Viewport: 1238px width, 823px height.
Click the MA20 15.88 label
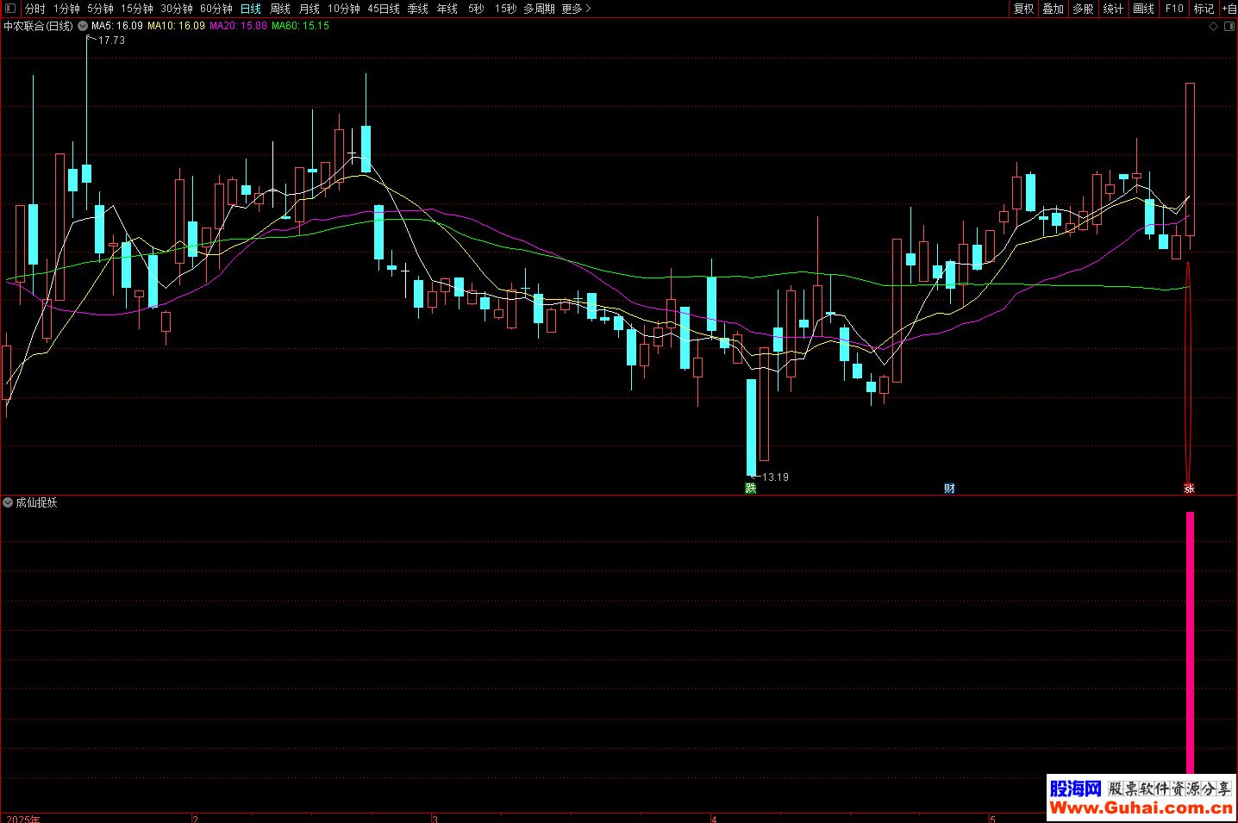coord(239,26)
